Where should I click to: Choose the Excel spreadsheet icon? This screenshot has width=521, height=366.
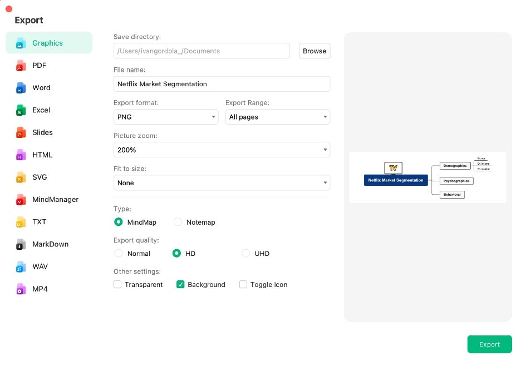click(21, 110)
